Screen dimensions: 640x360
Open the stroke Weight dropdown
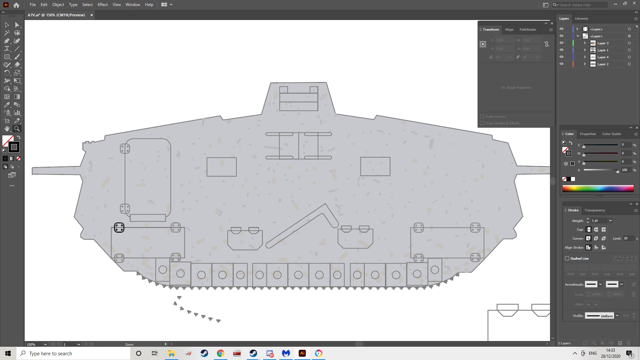610,221
